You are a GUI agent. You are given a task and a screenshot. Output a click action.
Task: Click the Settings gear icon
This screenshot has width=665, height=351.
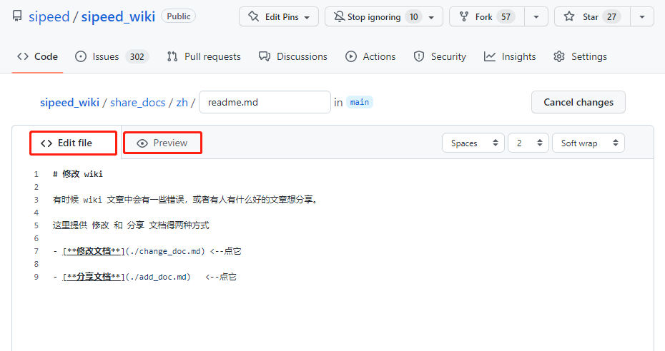pyautogui.click(x=559, y=56)
